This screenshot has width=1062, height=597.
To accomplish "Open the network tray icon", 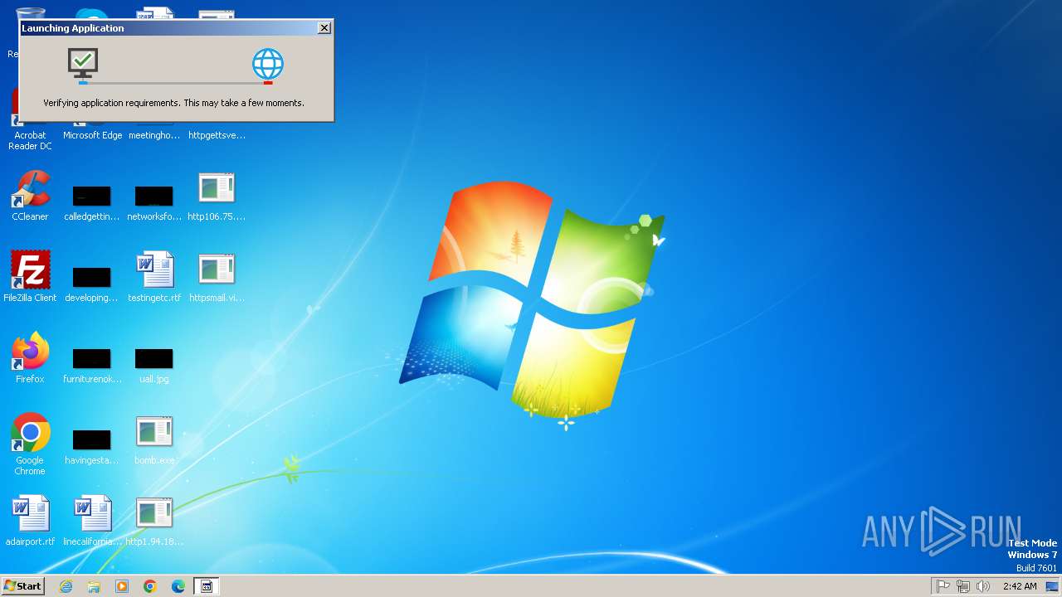I will coord(963,586).
